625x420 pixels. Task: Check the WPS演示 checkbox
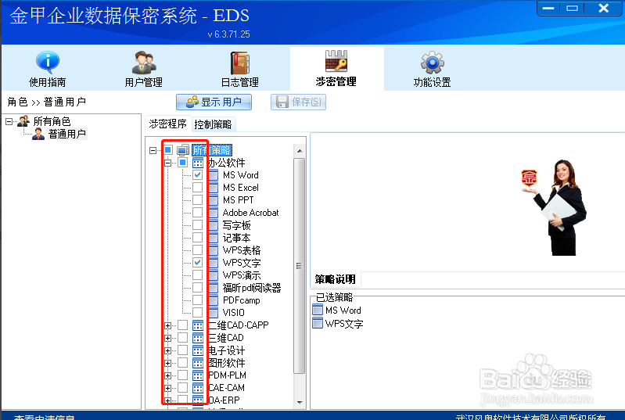[197, 275]
